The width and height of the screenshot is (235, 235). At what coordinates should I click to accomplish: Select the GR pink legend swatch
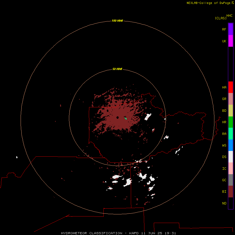[231, 99]
